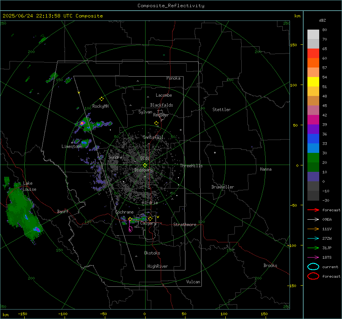The height and width of the screenshot is (319, 342).
Task: Click the Hanna label
Action: 266,169
